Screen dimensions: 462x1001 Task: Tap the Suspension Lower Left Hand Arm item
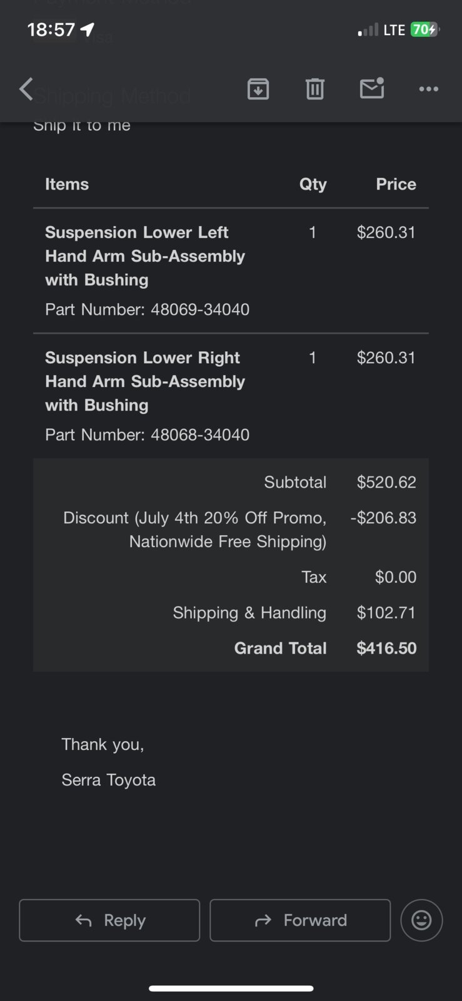click(x=145, y=256)
